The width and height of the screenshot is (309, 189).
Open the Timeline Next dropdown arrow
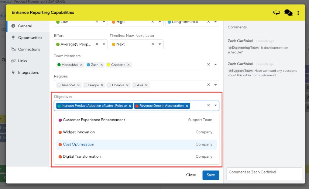coord(160,44)
